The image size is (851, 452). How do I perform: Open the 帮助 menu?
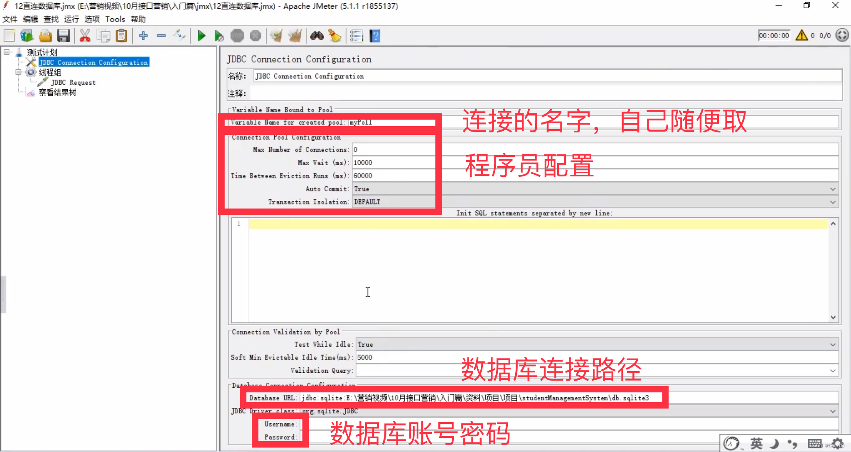(x=138, y=19)
